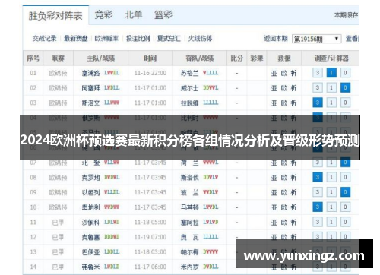Click away team 米内罗 in row 14
The width and height of the screenshot is (380, 275).
[189, 267]
